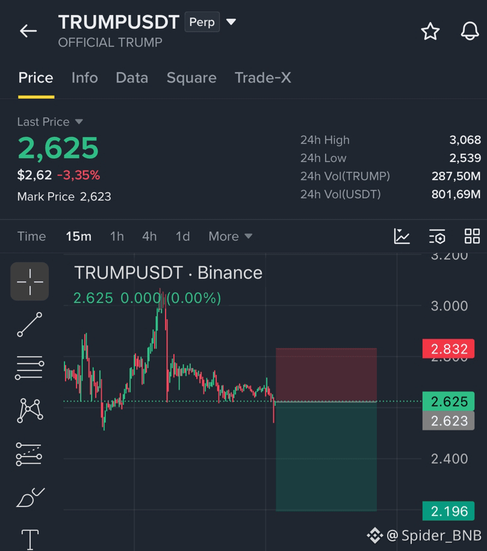The height and width of the screenshot is (551, 487).
Task: Go back using the arrow icon
Action: pyautogui.click(x=28, y=31)
